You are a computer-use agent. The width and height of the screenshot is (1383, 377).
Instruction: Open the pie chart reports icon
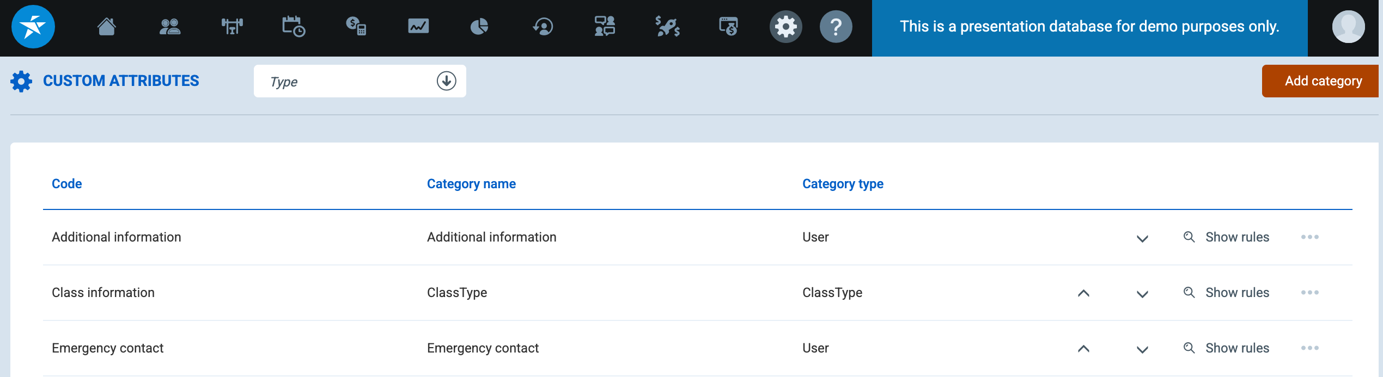[479, 26]
